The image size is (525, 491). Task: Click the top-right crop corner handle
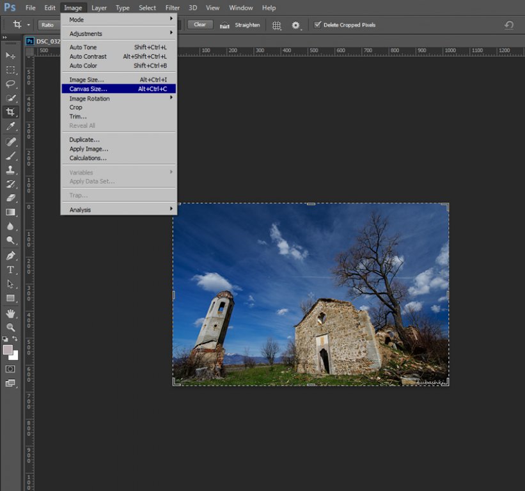click(447, 205)
